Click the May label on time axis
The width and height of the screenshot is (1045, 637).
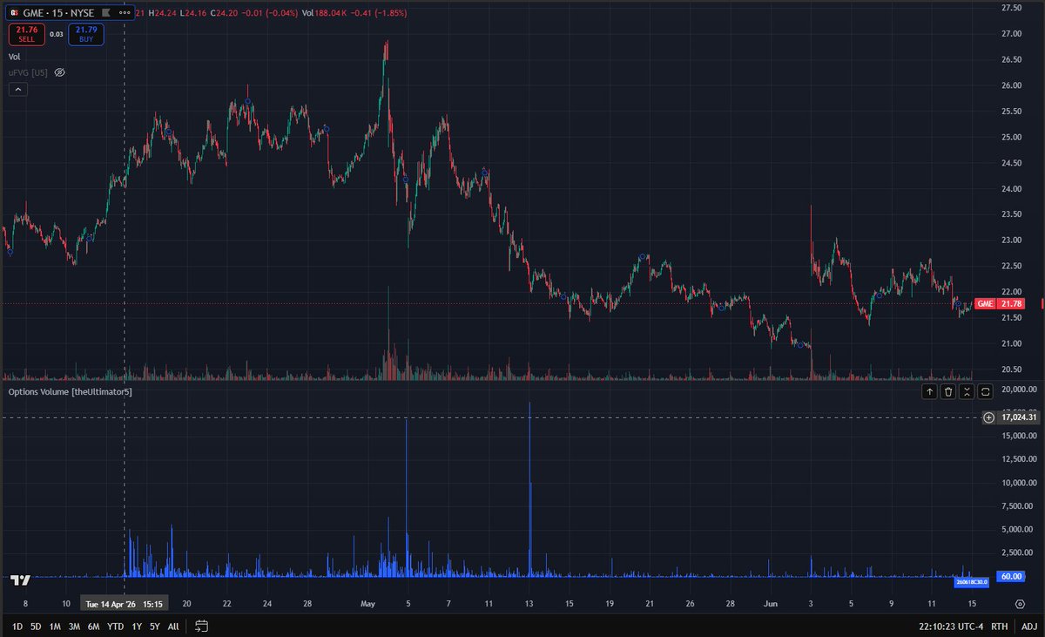(367, 603)
